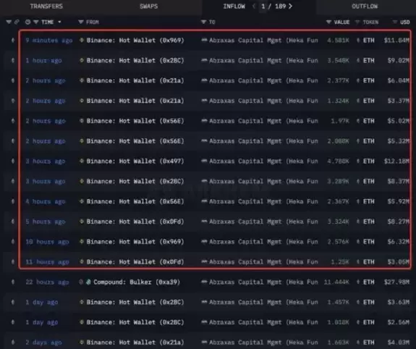Image resolution: width=416 pixels, height=349 pixels.
Task: Click the Binance icon in 2 days ago row
Action: pyautogui.click(x=82, y=342)
